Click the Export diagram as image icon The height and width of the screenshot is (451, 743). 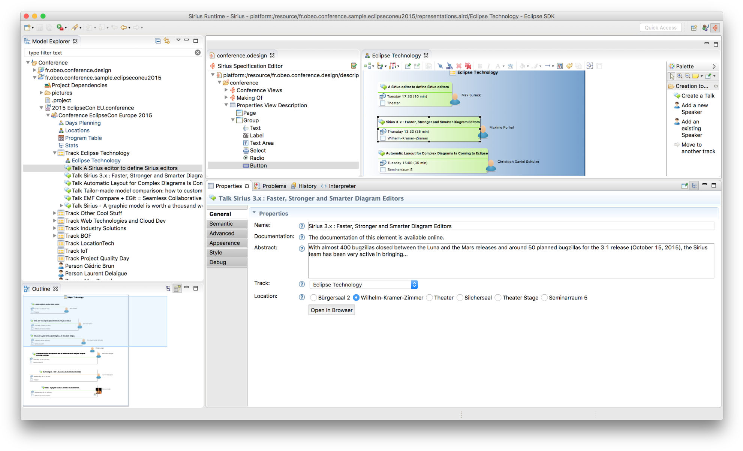pyautogui.click(x=560, y=66)
